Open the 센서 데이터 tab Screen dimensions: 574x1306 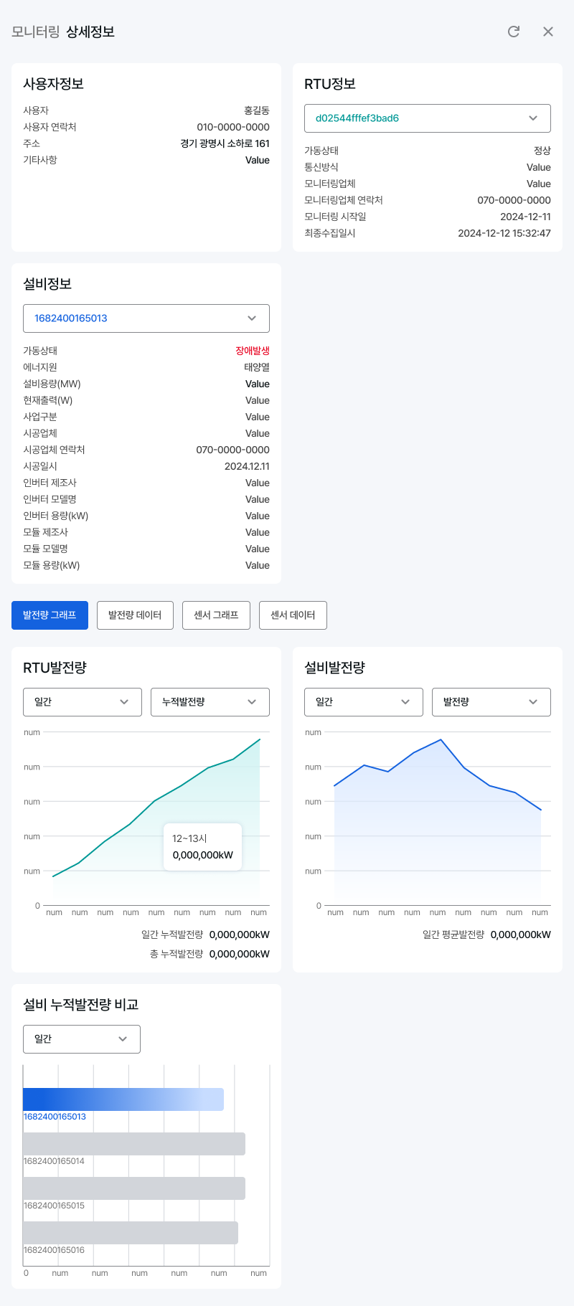[x=293, y=615]
